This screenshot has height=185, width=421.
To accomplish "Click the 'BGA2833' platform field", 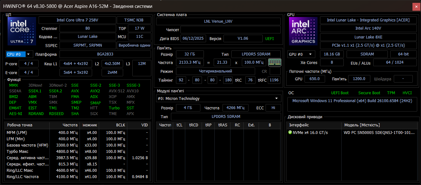I will tap(105, 54).
